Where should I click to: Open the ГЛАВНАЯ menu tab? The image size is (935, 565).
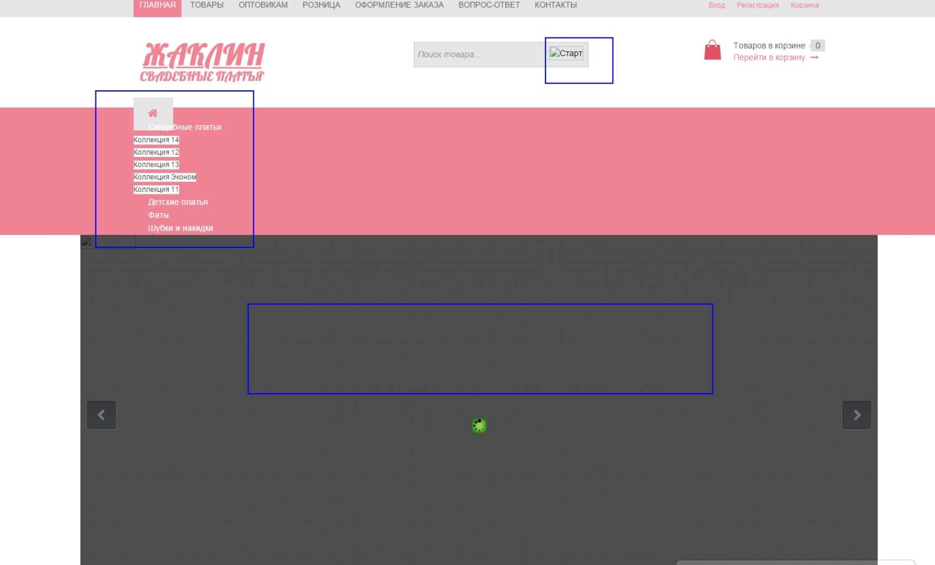(x=157, y=6)
